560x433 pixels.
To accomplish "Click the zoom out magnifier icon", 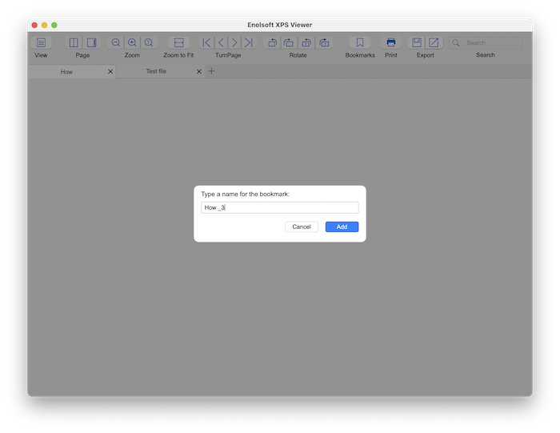I will pyautogui.click(x=116, y=42).
